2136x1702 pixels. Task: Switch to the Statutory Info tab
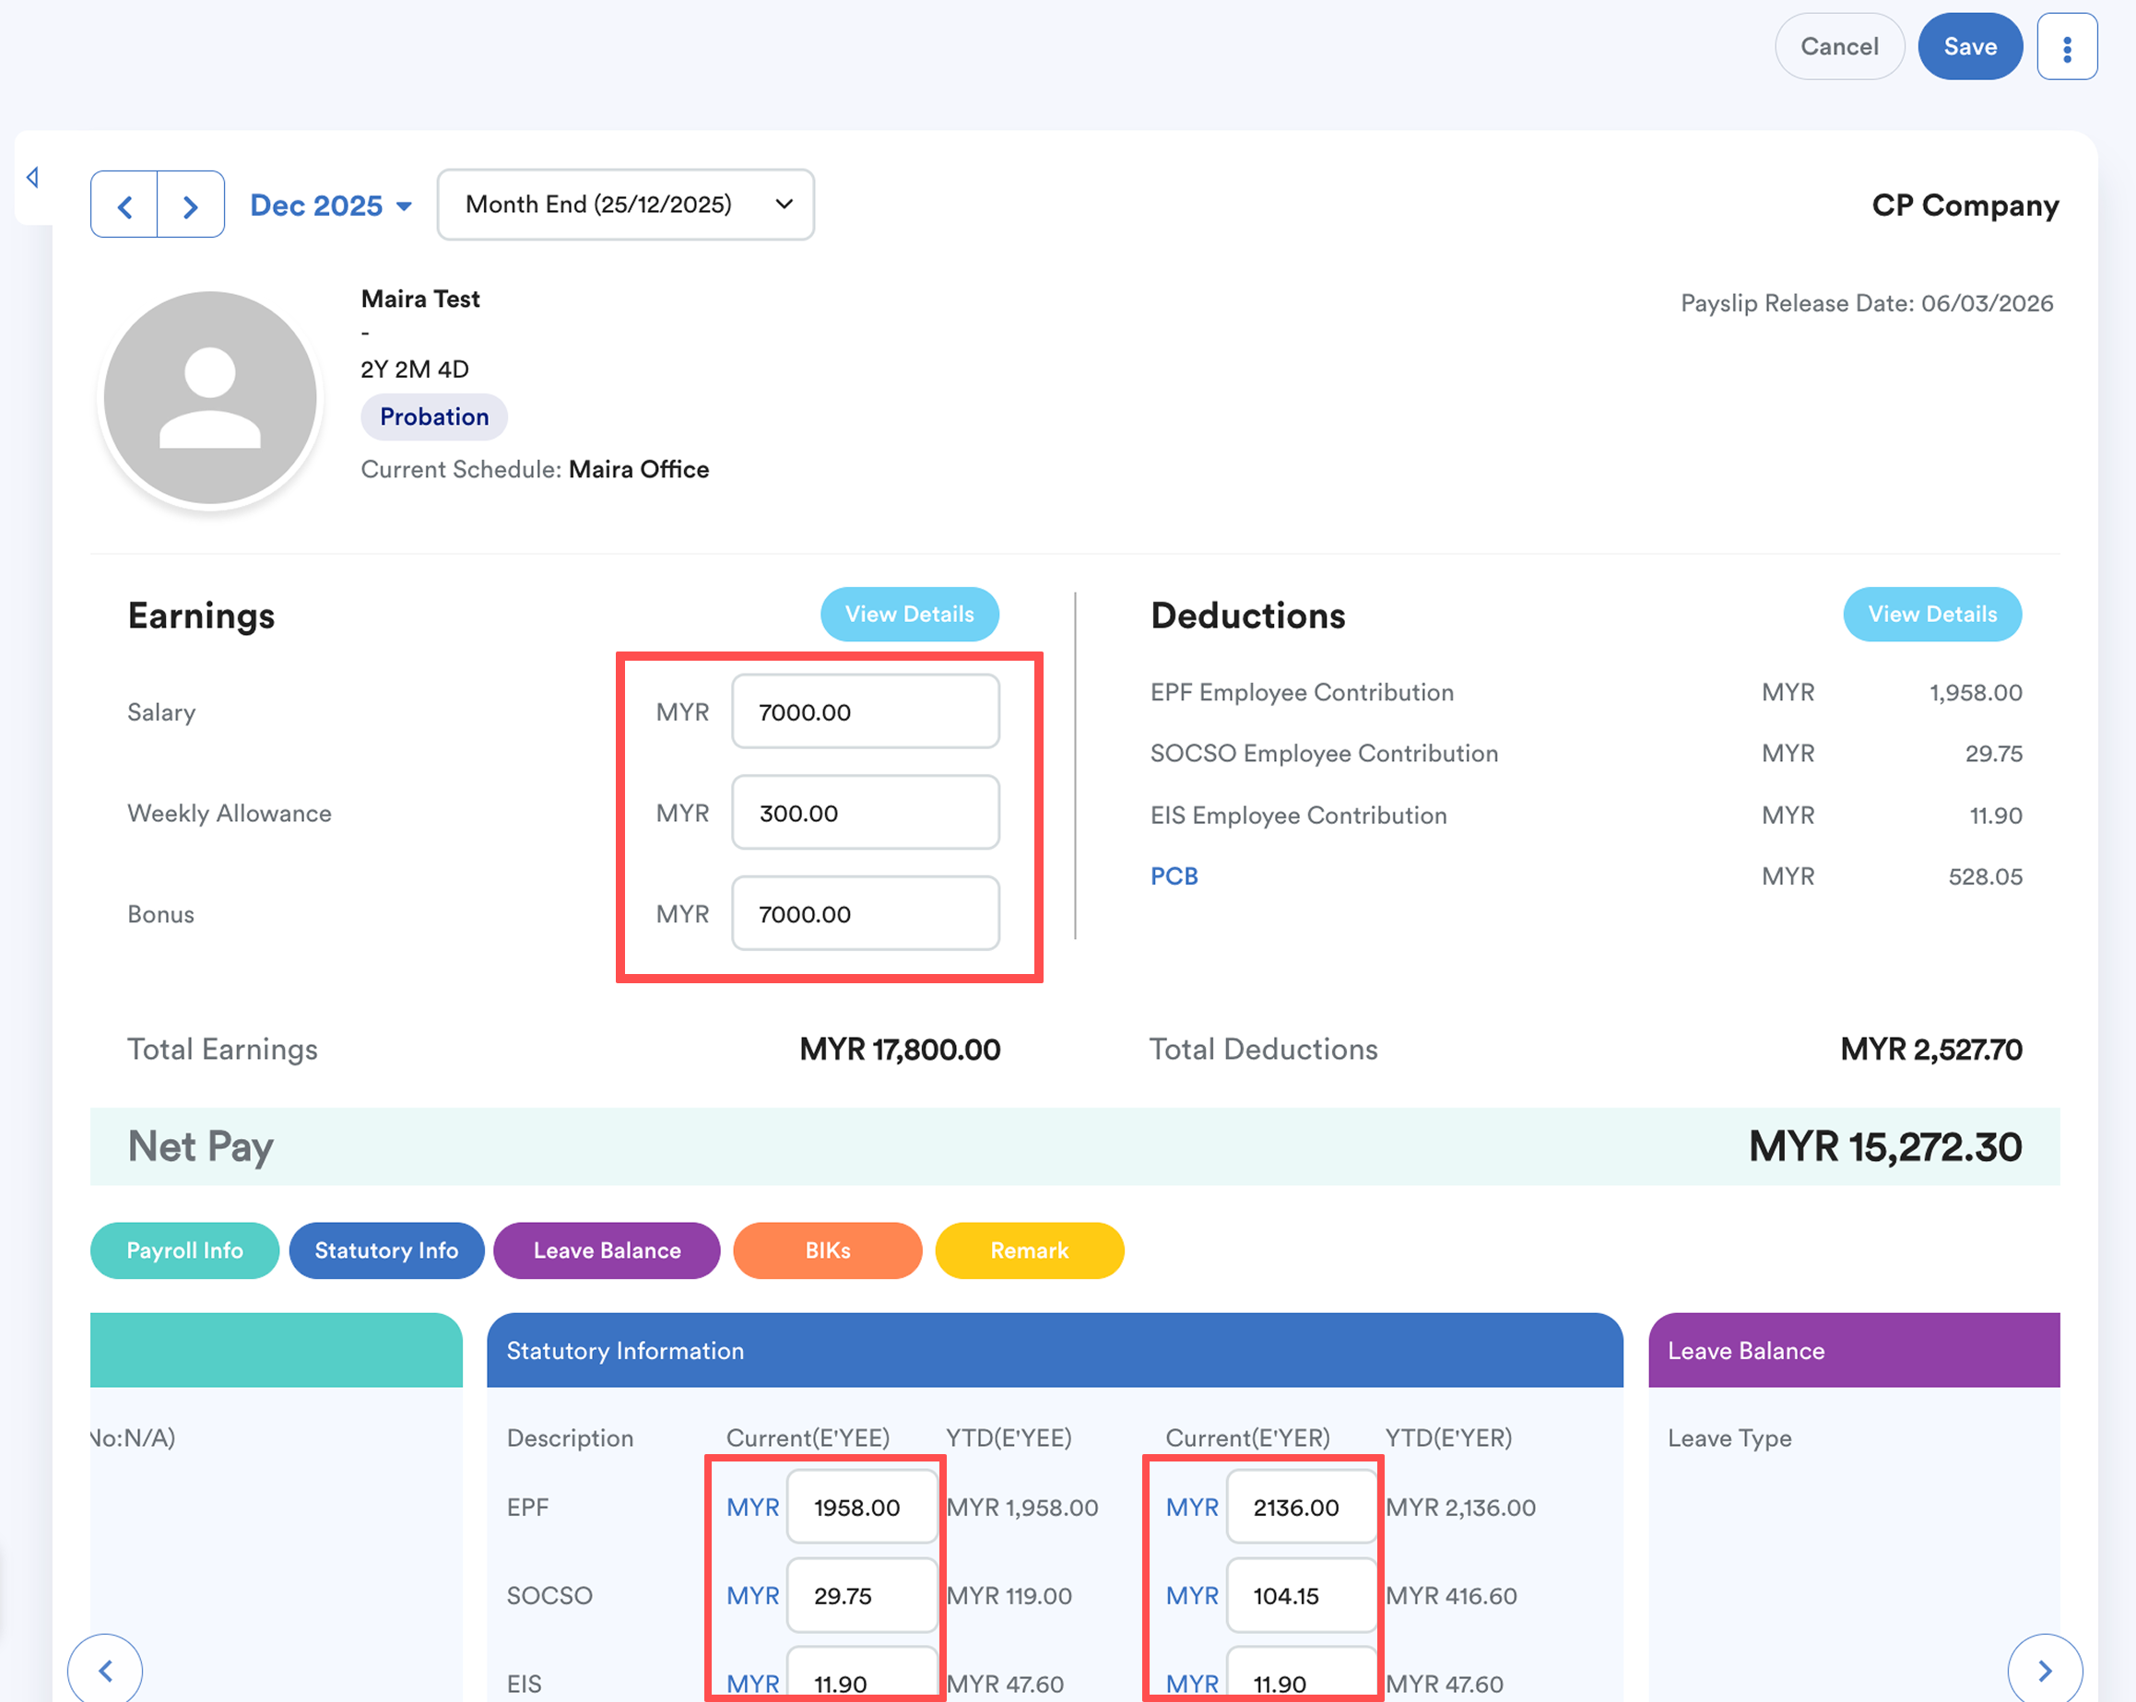click(x=386, y=1250)
